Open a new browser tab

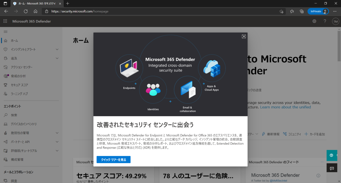click(x=67, y=3)
